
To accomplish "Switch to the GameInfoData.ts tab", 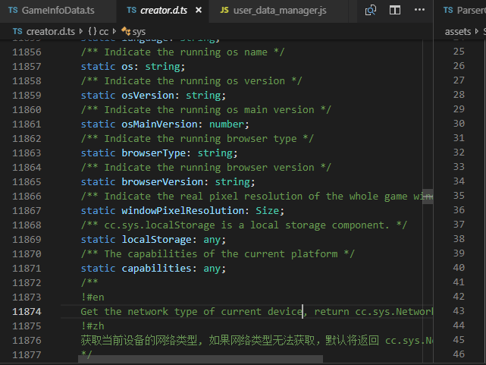I will tap(56, 11).
